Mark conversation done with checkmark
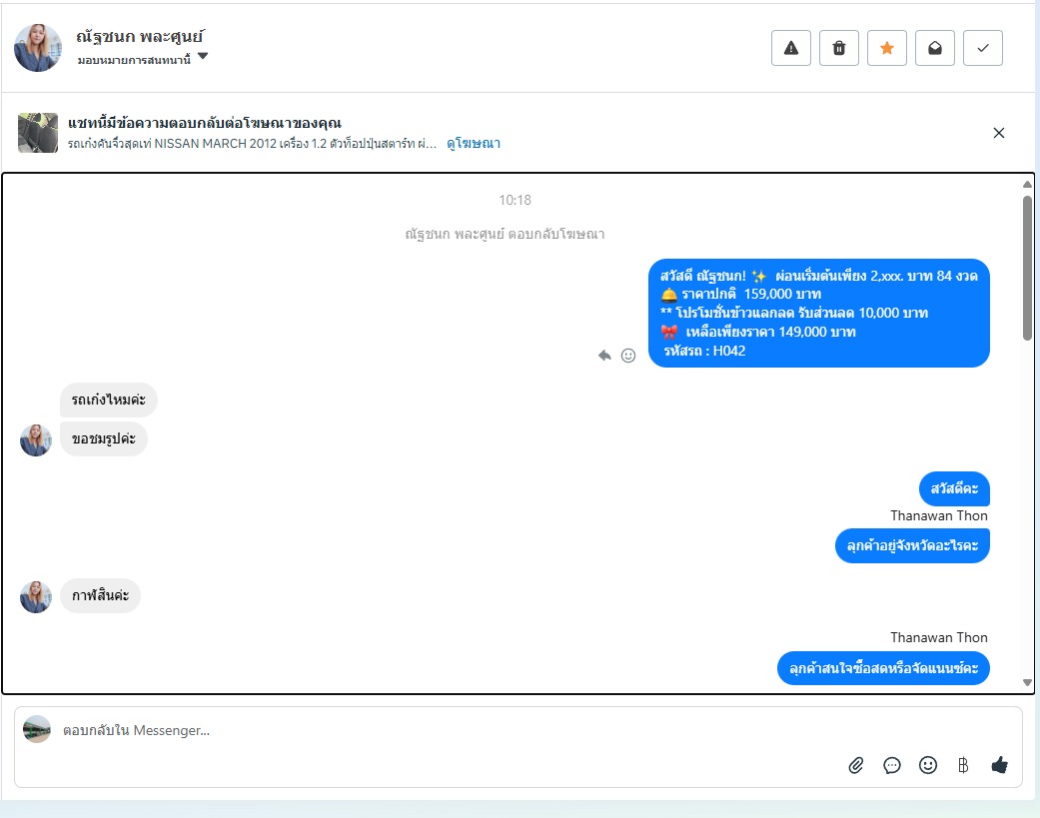Screen dimensions: 1040x818 982,48
